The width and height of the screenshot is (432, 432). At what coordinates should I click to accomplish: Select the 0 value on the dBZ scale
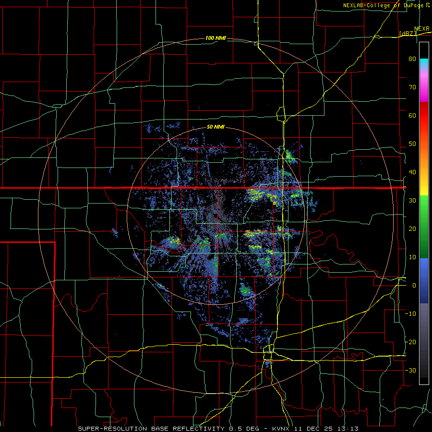point(414,286)
